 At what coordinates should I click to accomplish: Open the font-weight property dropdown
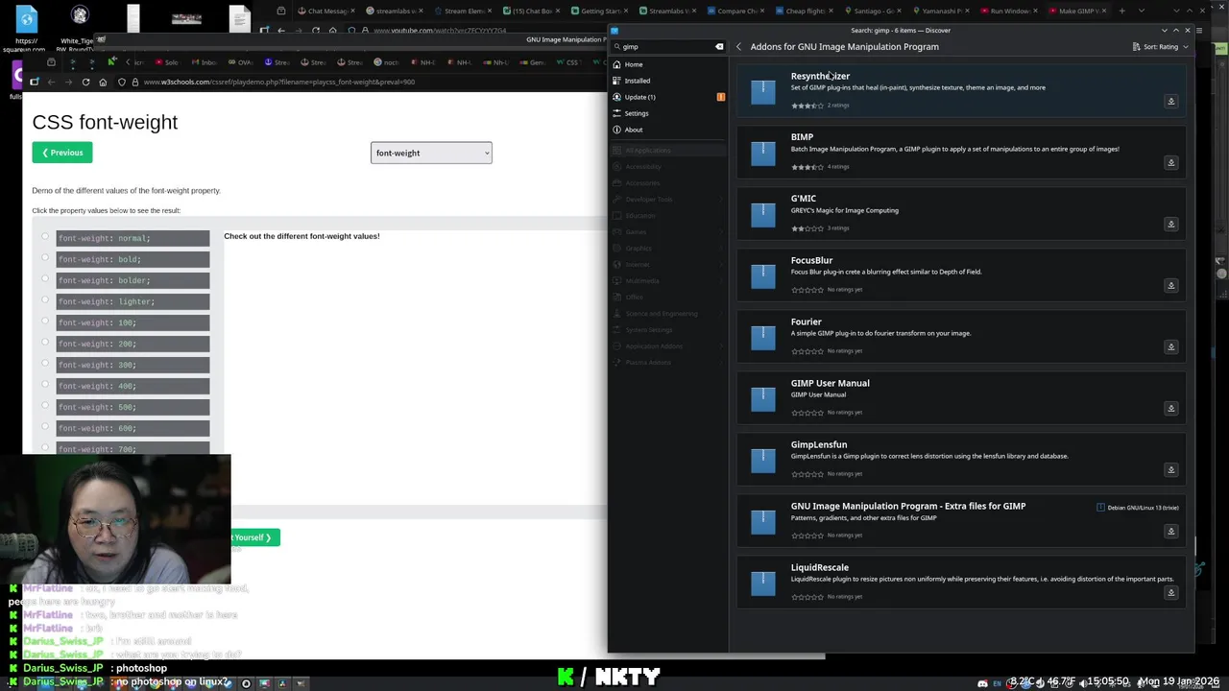pyautogui.click(x=431, y=153)
